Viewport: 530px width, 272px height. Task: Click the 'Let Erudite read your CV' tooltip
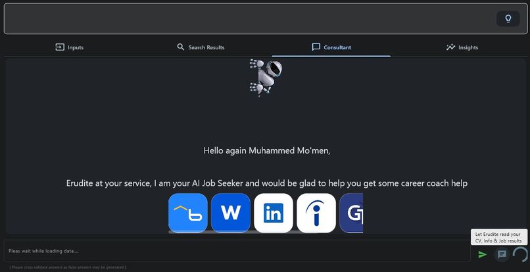[499, 237]
